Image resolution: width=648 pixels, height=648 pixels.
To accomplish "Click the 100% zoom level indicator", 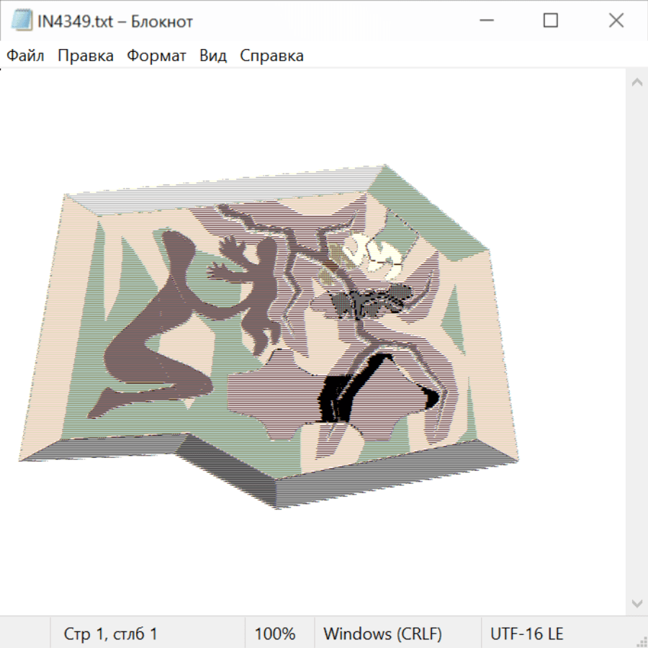I will tap(275, 634).
